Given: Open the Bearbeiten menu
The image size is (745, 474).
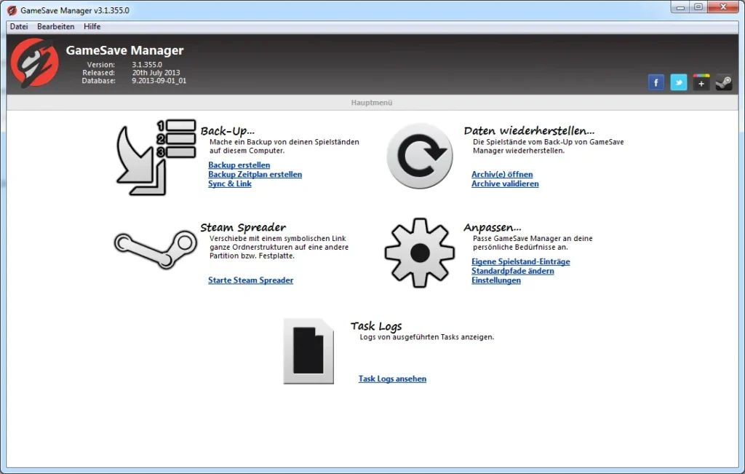Looking at the screenshot, I should [x=55, y=27].
